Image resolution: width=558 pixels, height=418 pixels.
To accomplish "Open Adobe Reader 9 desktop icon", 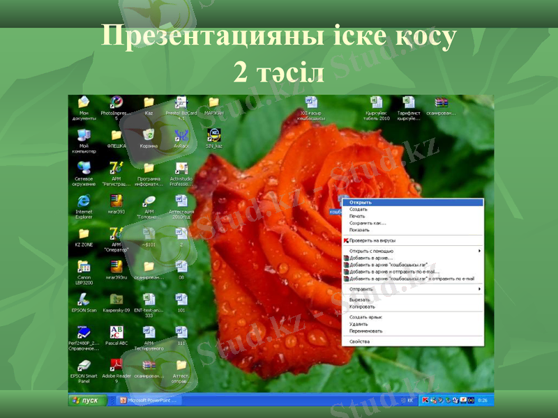I will pos(116,365).
